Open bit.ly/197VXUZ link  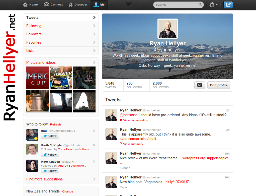tap(177, 182)
